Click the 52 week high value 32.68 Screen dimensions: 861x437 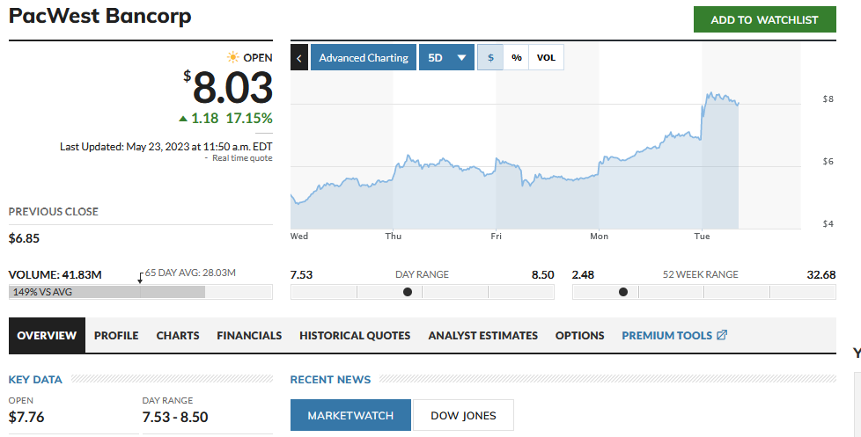point(821,274)
